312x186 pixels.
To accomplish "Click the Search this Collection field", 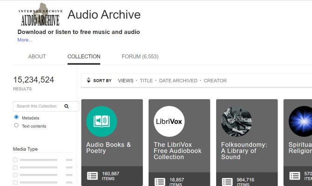I will (46, 106).
